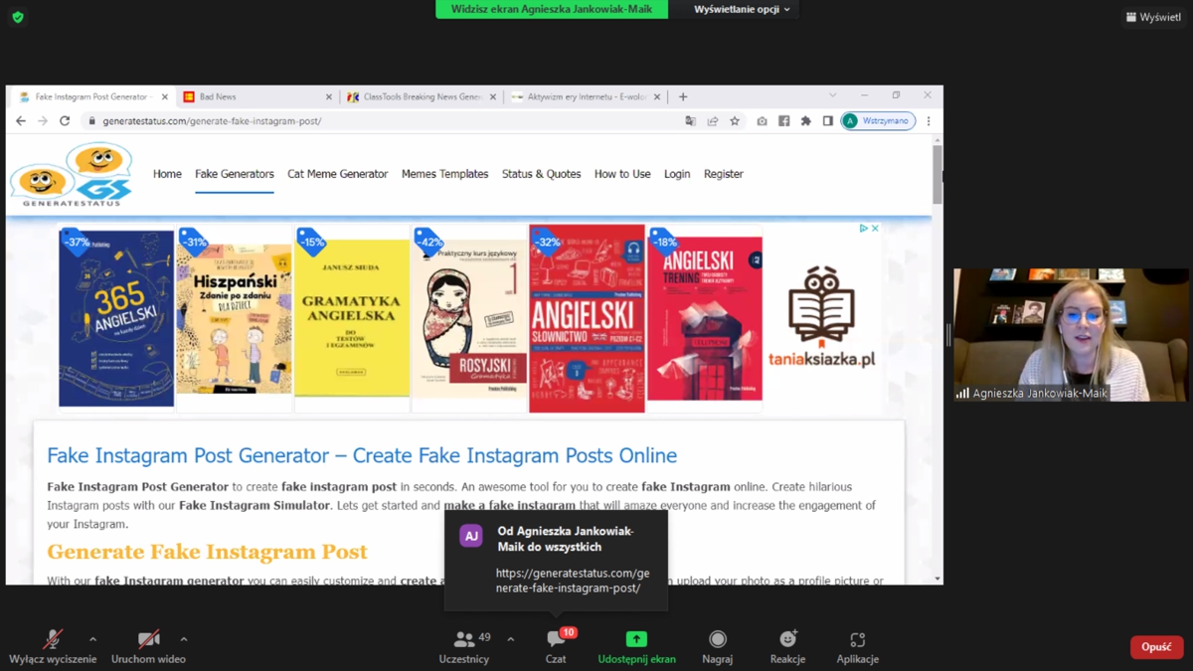This screenshot has height=671, width=1193.
Task: Click the Fake Instagram Post Generator heading link
Action: pos(362,455)
